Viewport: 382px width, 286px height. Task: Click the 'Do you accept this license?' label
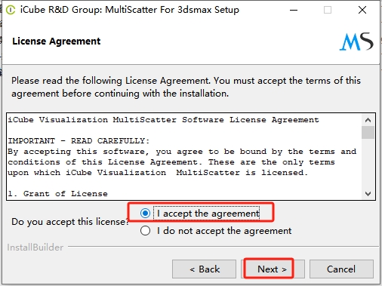point(70,222)
